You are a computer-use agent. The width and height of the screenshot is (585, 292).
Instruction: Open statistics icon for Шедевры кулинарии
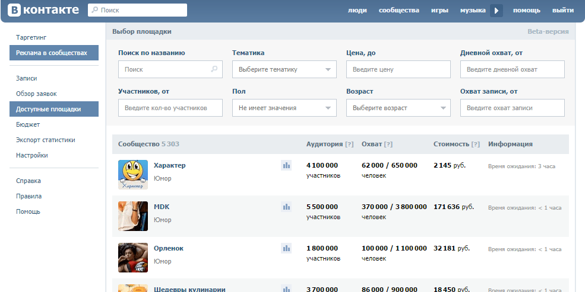[286, 288]
